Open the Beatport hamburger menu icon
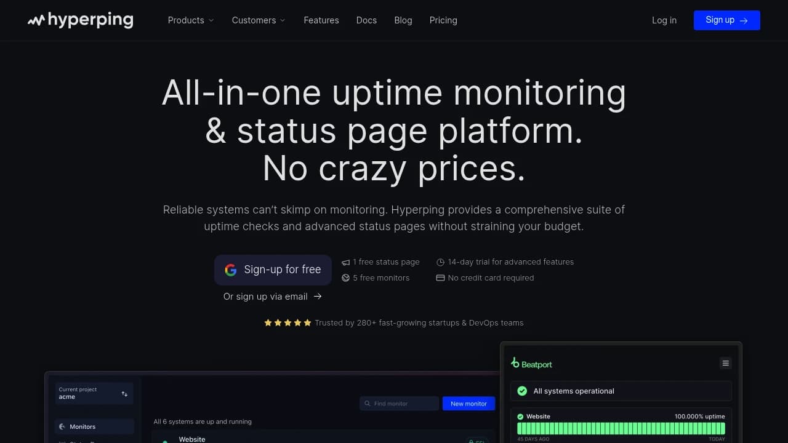788x443 pixels. tap(725, 364)
